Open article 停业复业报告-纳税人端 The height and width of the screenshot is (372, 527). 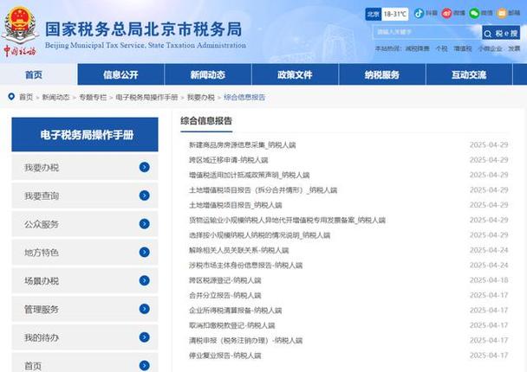pos(225,356)
